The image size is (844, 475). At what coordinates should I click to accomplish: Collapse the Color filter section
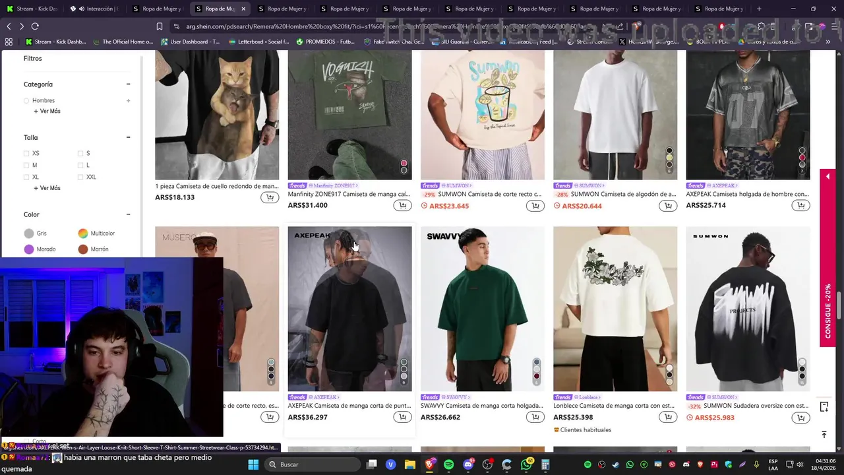[x=128, y=214]
